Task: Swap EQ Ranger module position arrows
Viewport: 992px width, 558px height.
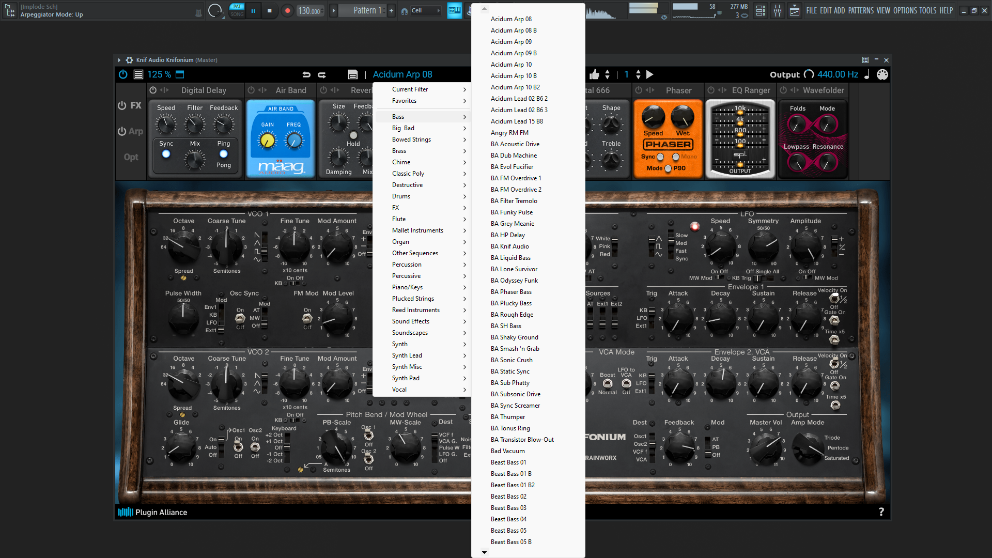Action: (722, 90)
